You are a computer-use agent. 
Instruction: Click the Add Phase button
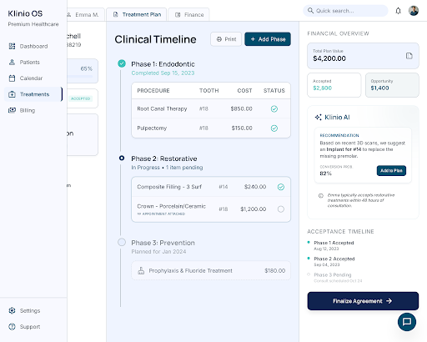[x=268, y=39]
